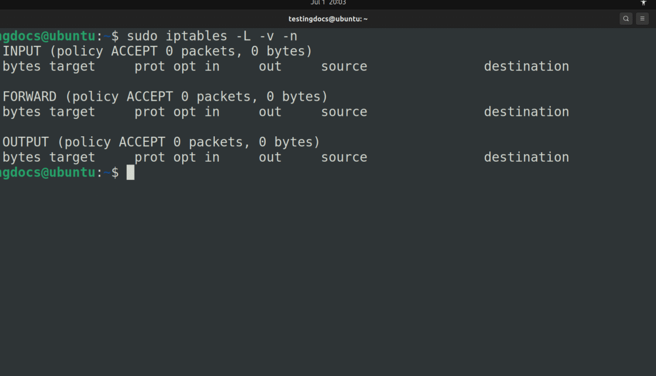Select 'out' header under INPUT chain
The height and width of the screenshot is (376, 656).
(x=270, y=67)
